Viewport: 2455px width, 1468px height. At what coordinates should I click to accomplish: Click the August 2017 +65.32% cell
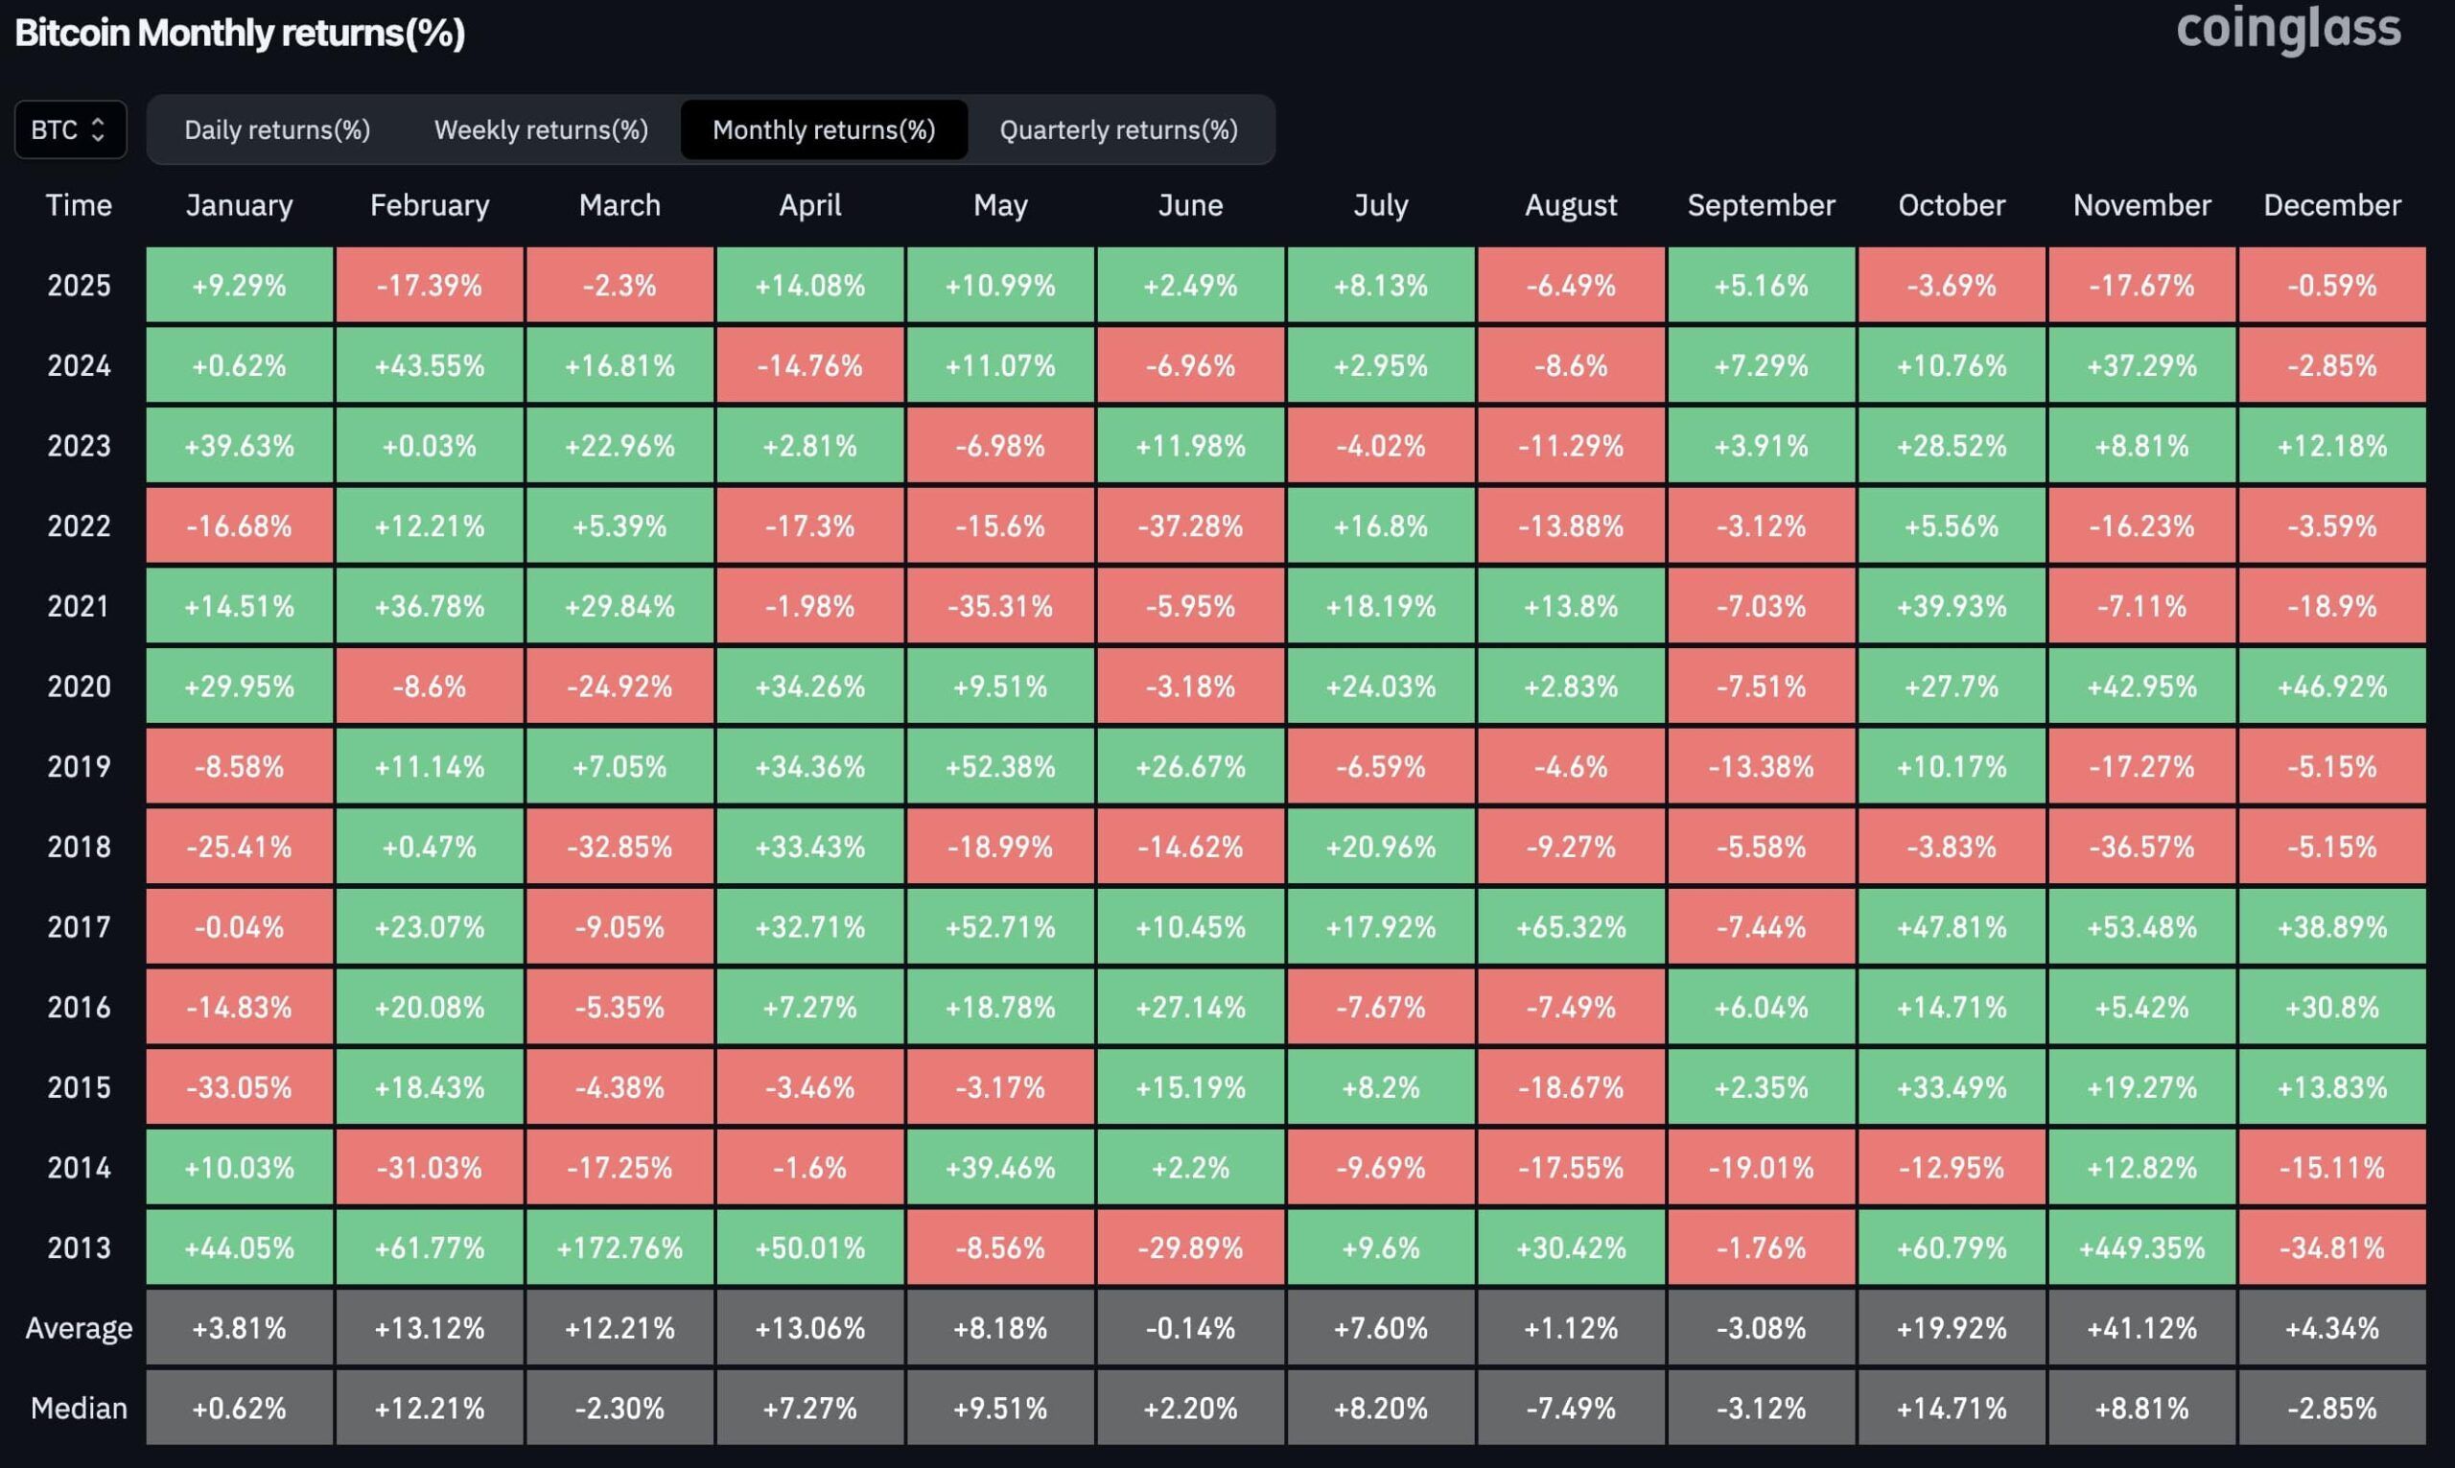(x=1570, y=927)
